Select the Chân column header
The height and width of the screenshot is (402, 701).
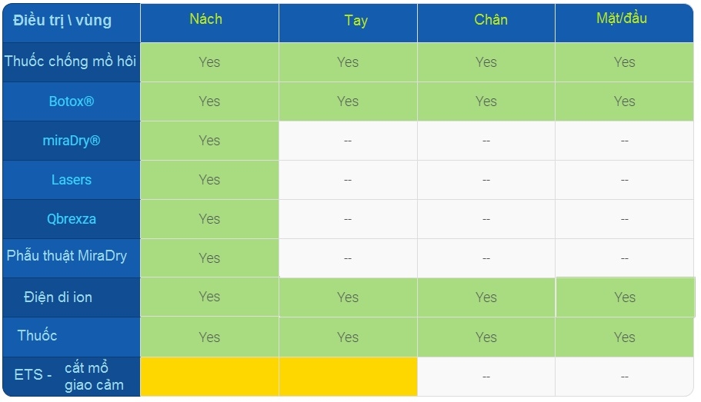(x=491, y=20)
